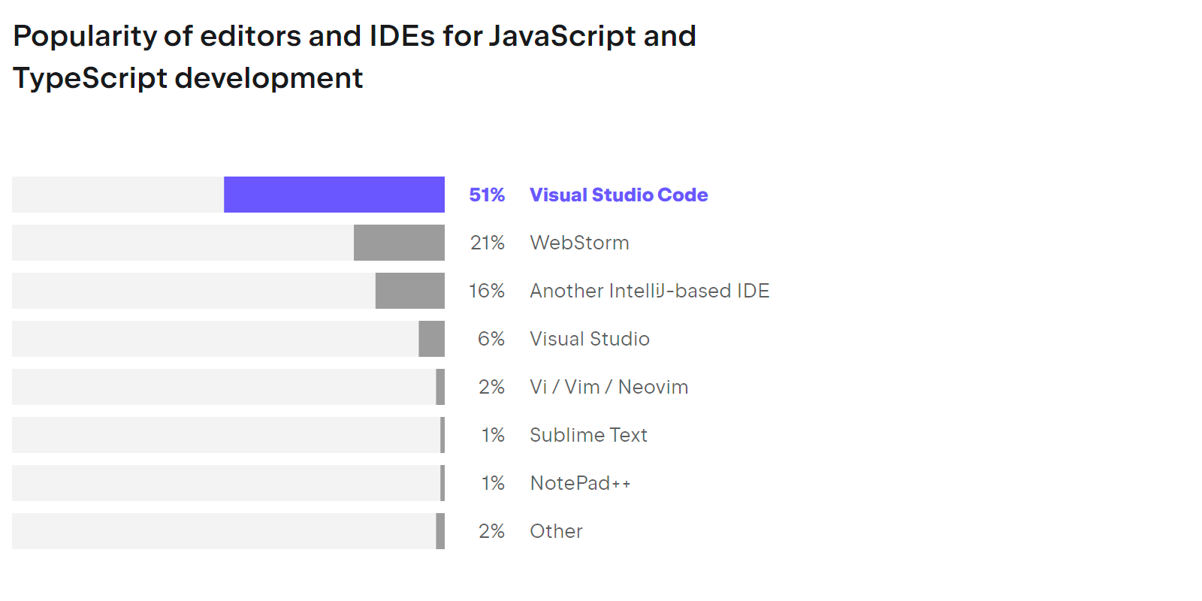Select the Vi / Vim / Neovim label

click(x=609, y=387)
